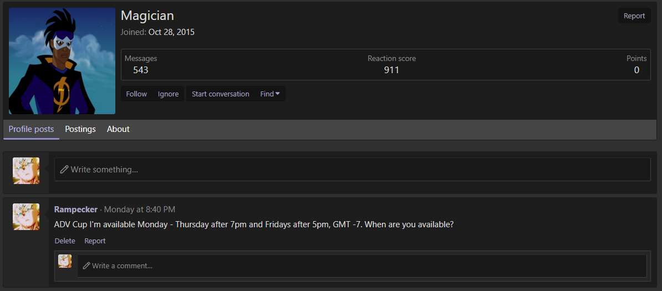Start conversation with Magician
Image resolution: width=662 pixels, height=291 pixels.
pos(220,94)
